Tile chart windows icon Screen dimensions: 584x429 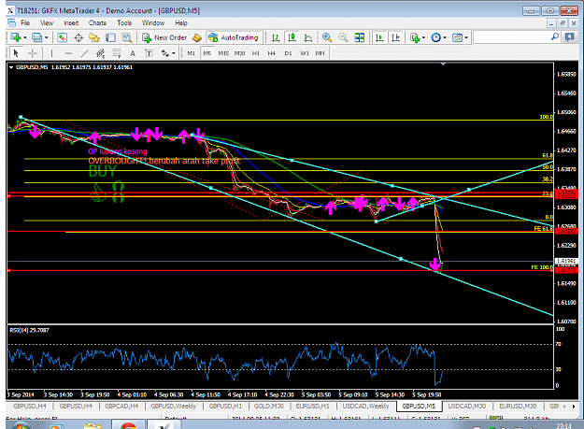coord(359,37)
